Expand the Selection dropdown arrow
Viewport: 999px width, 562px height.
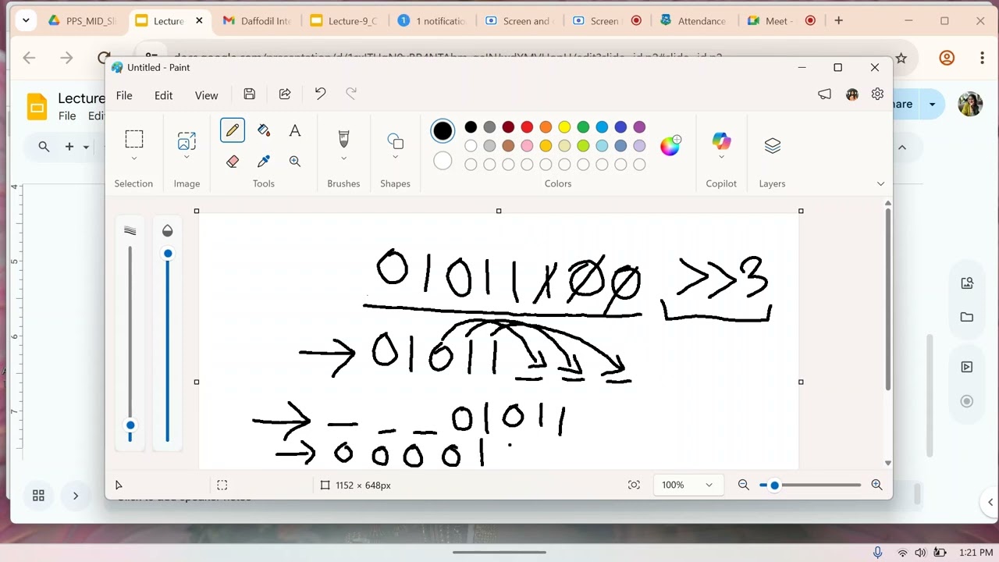[x=134, y=158]
